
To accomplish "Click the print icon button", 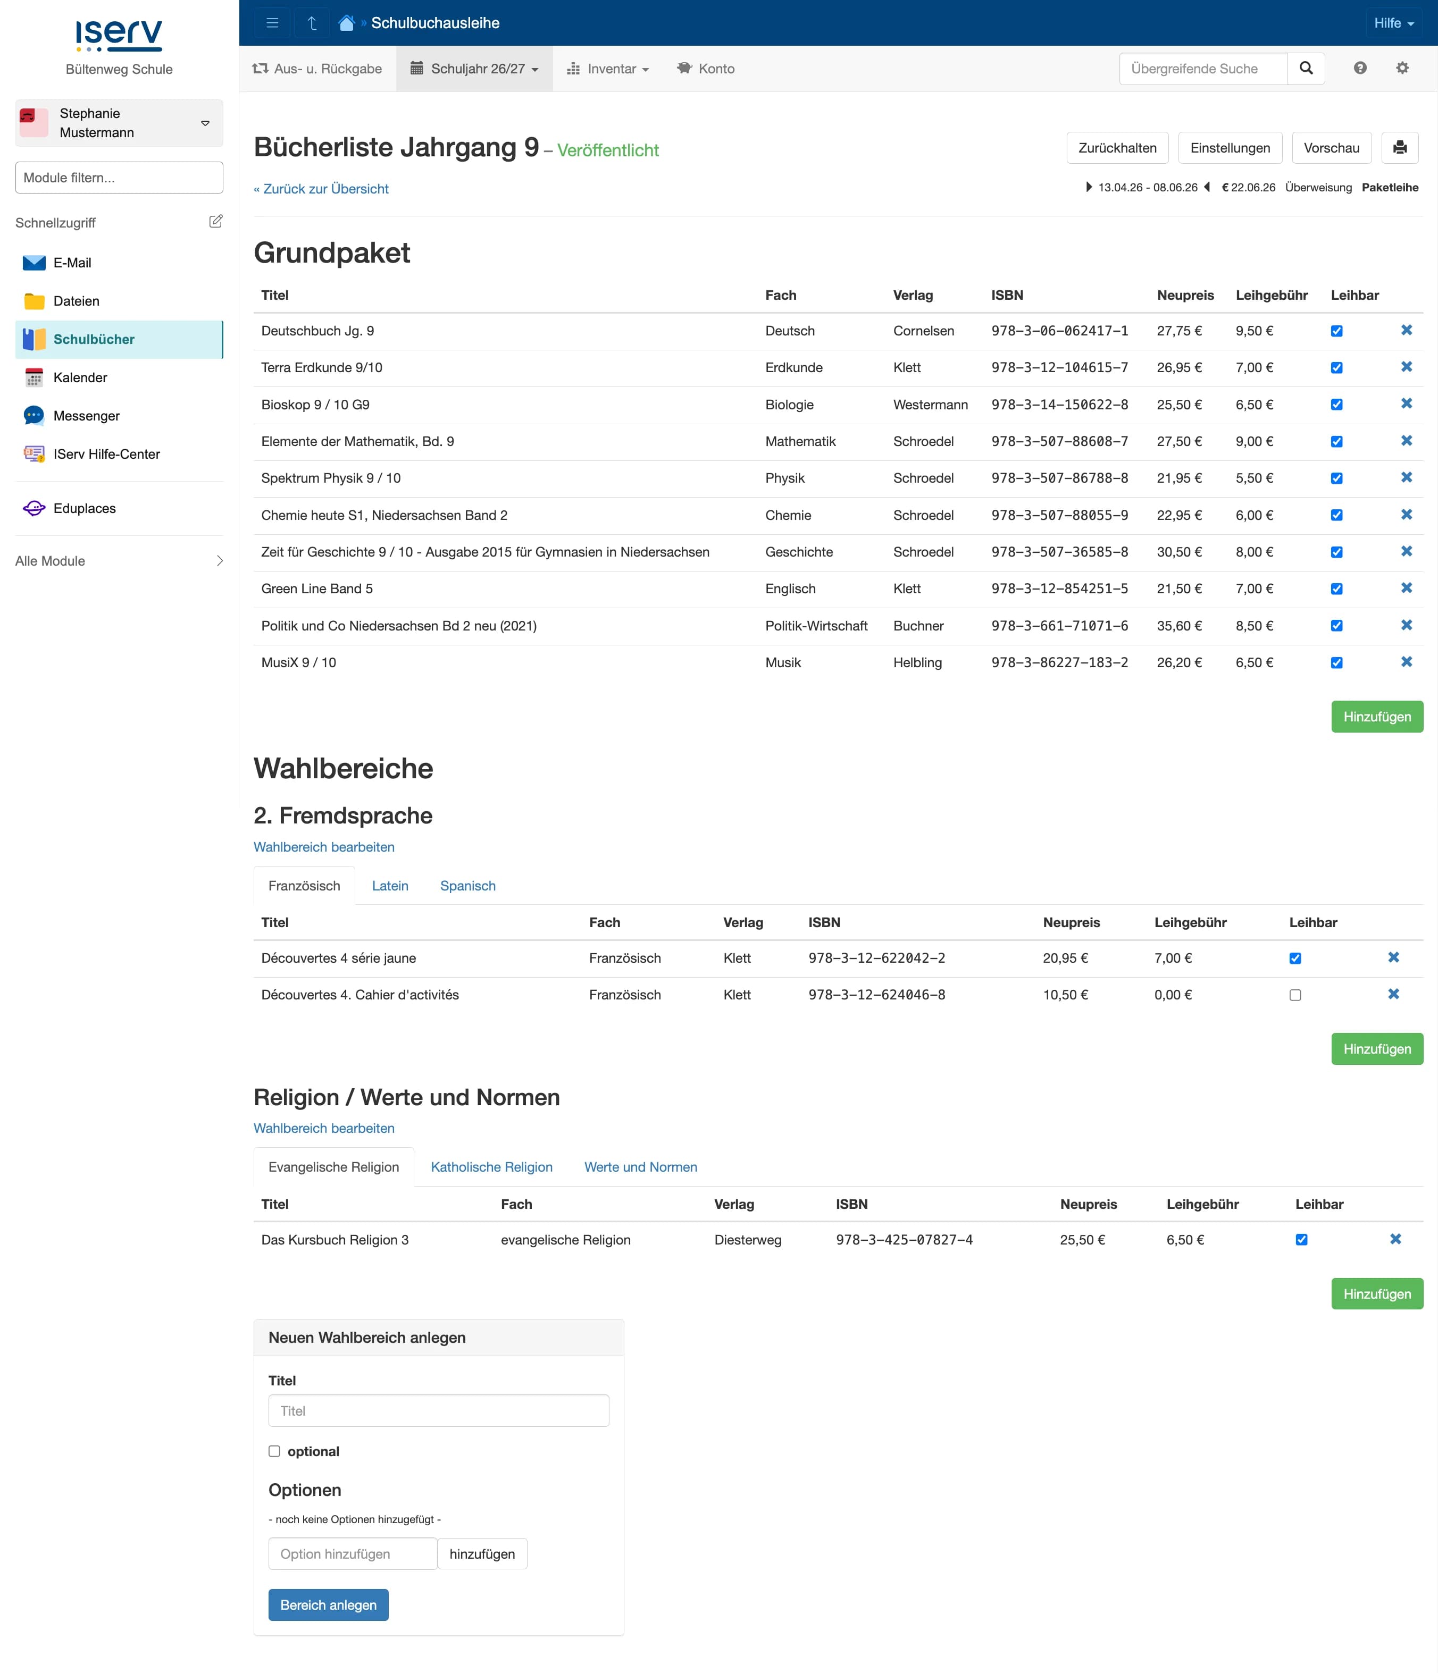I will coord(1399,148).
